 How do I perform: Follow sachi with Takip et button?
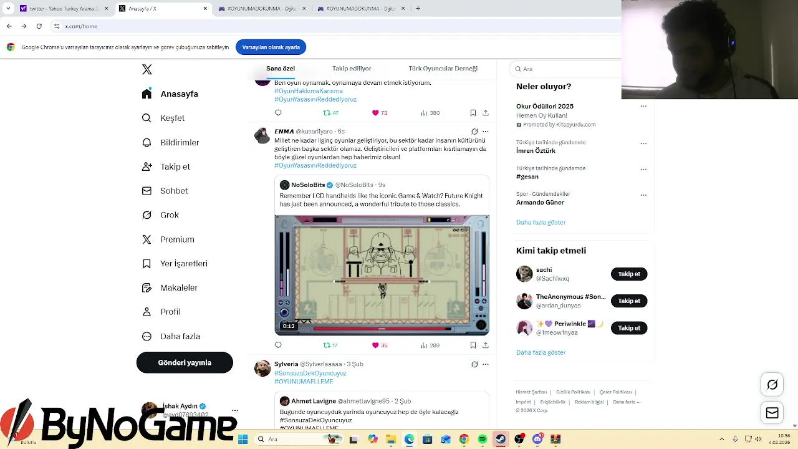point(629,274)
